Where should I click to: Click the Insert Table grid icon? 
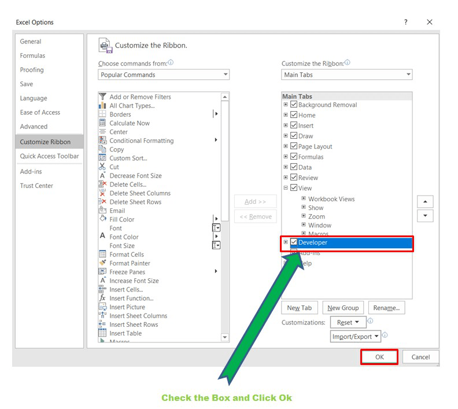pyautogui.click(x=102, y=333)
